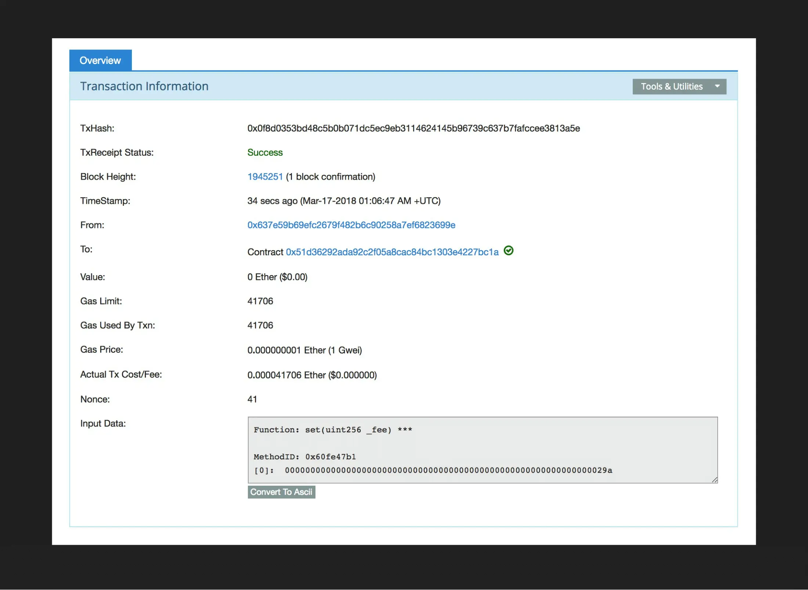
Task: Click the Tools & Utilities caret arrow
Action: tap(717, 86)
